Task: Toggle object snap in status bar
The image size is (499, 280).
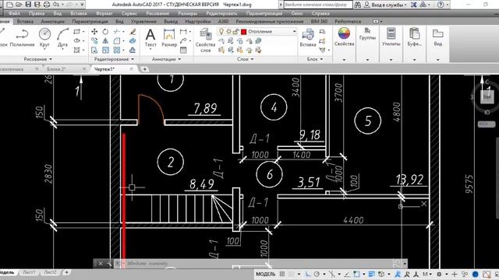Action: (356, 274)
